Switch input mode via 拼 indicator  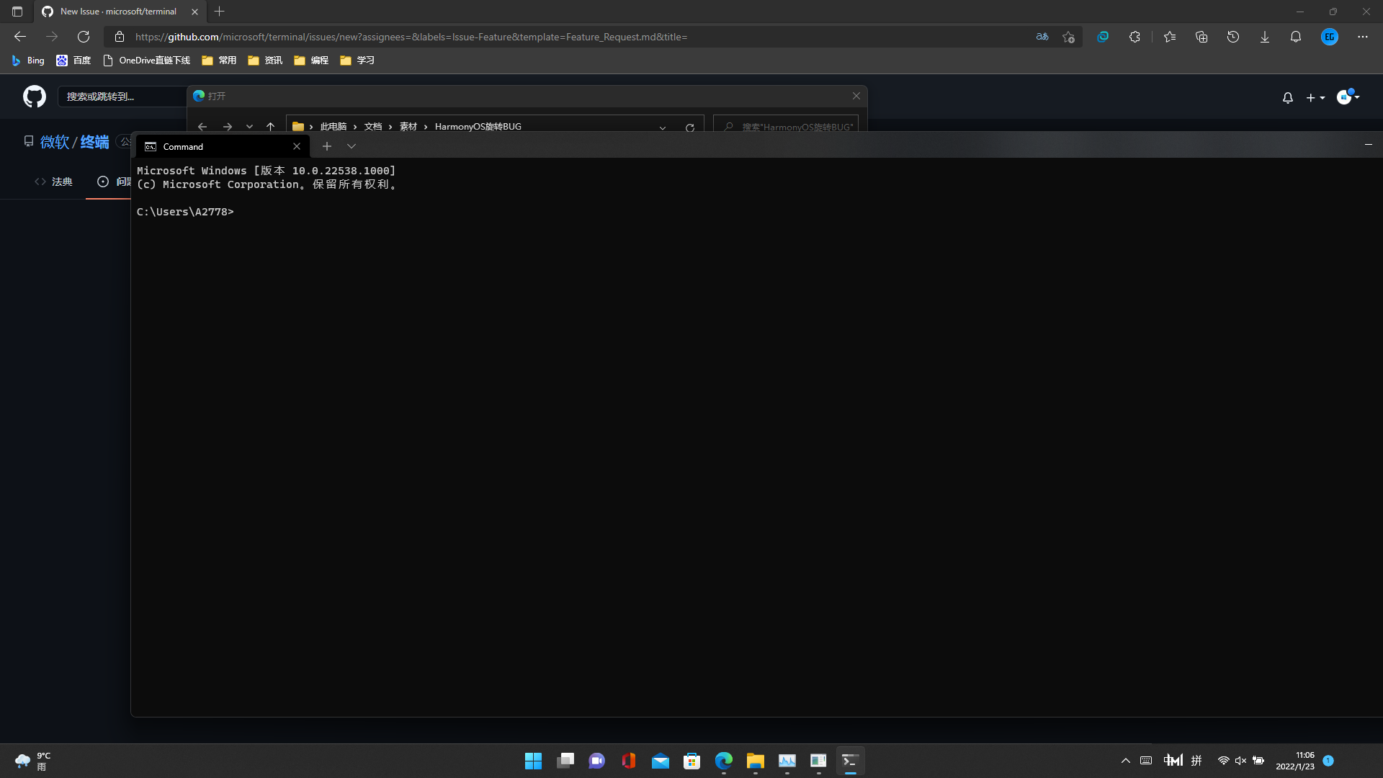(x=1196, y=760)
